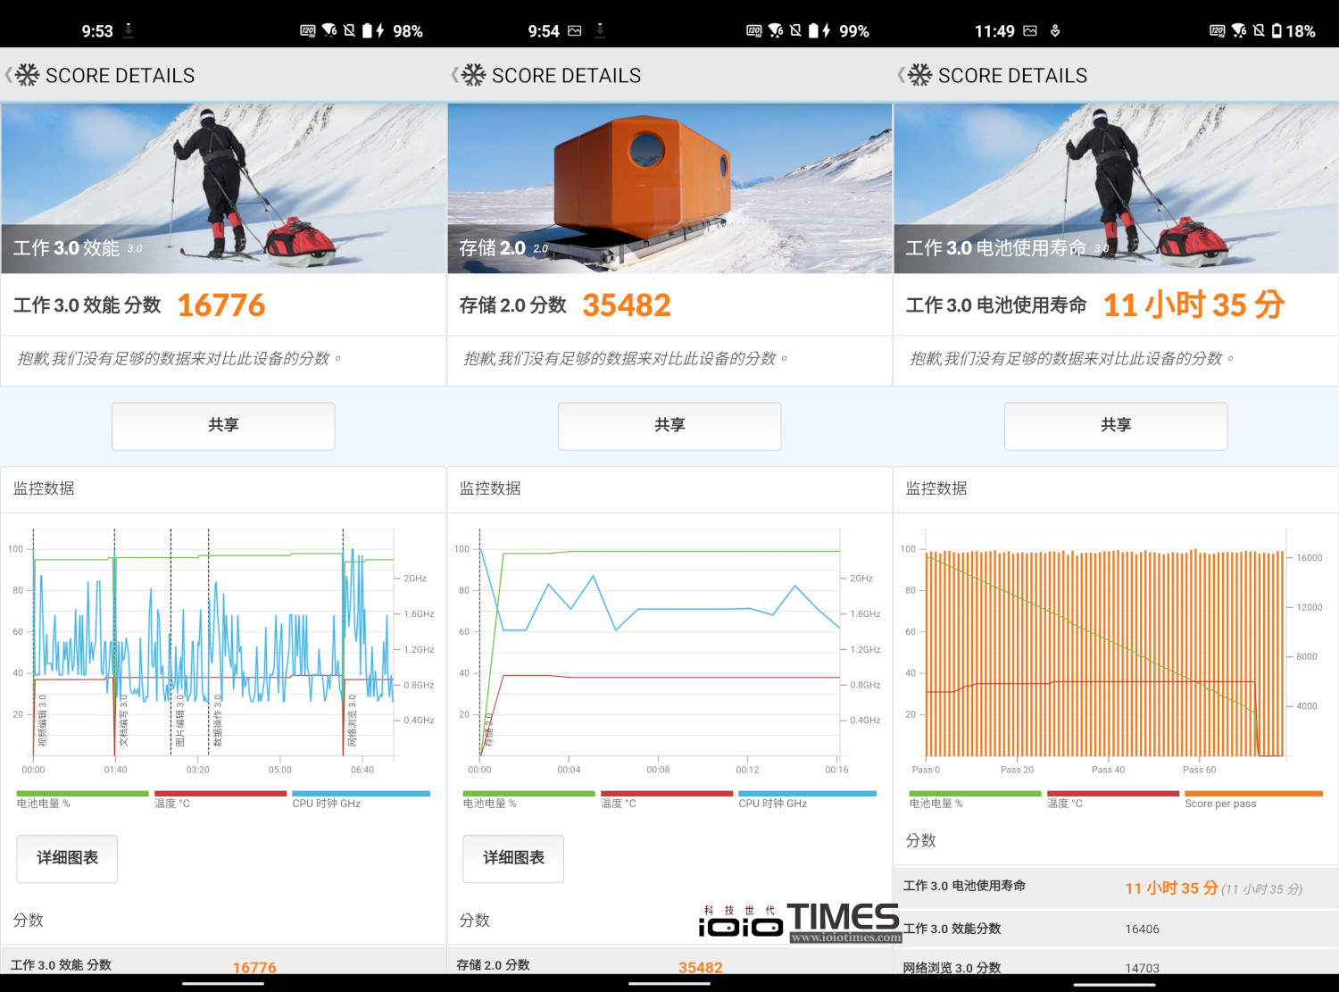Tap the red 温度 °C legend on storage chart
The width and height of the screenshot is (1339, 992).
pos(667,799)
